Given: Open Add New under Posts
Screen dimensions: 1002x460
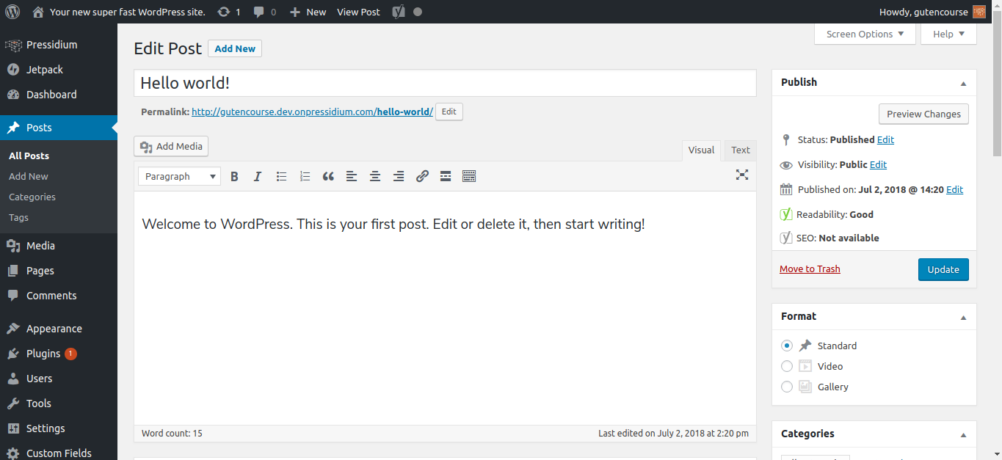Looking at the screenshot, I should coord(29,176).
